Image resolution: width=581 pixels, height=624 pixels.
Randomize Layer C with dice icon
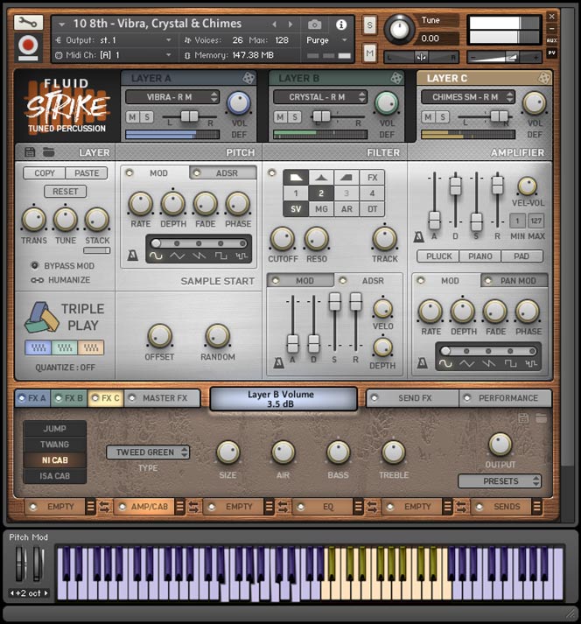pyautogui.click(x=544, y=78)
